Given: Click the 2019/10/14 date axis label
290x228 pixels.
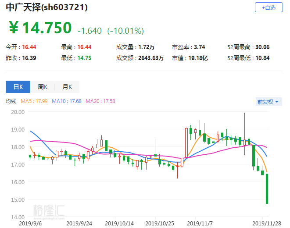Looking at the screenshot, I should 119,223.
